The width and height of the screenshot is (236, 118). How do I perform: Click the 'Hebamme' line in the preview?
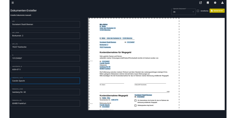point(103,65)
